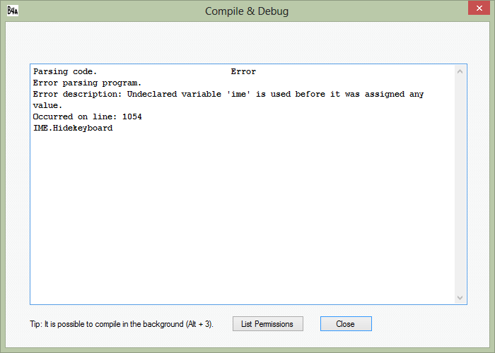Click the 'Error description: Undeclared variable' line
Viewport: 495px width, 353px height.
pos(228,94)
